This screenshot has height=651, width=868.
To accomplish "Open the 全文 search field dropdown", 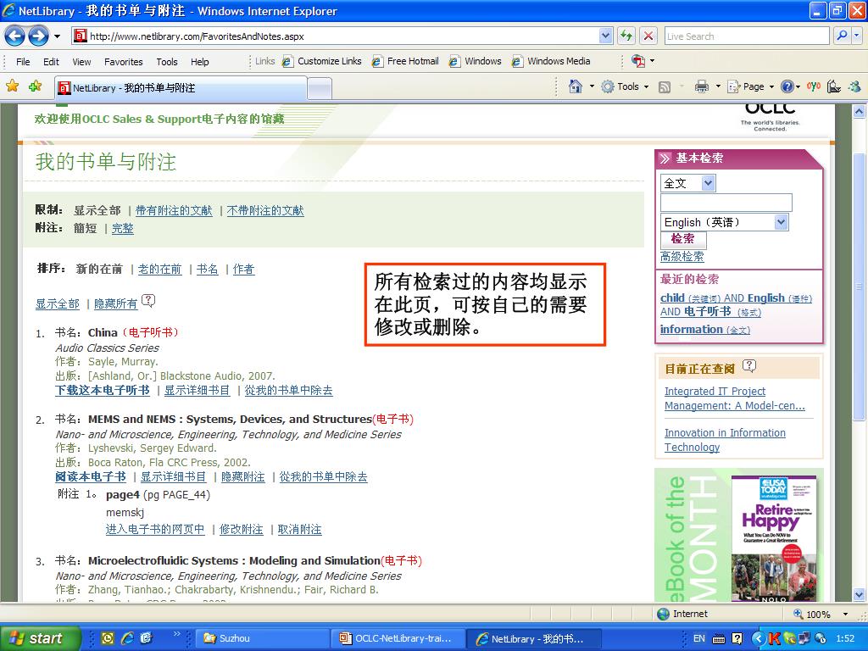I will [708, 183].
